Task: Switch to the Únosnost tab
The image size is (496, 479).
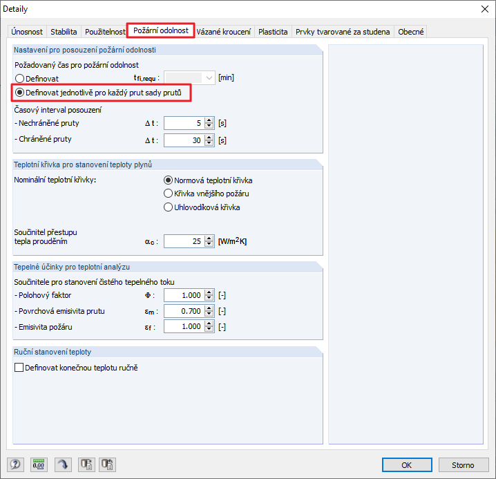Action: click(x=27, y=32)
